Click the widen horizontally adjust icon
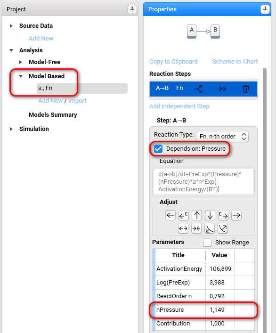This screenshot has width=276, height=333. tap(183, 228)
